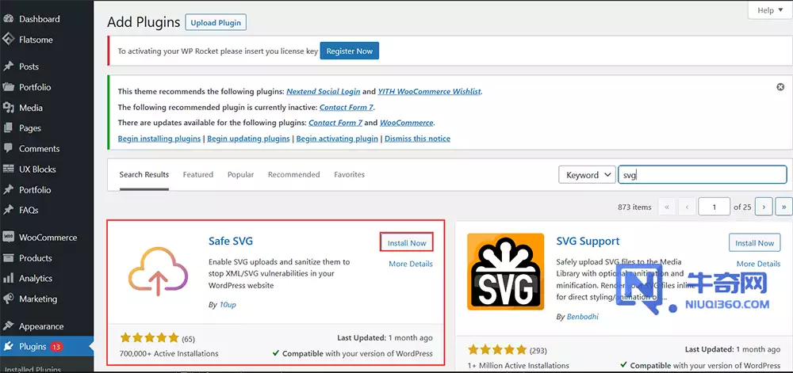Open the first Portfolio menu item
The image size is (793, 373).
35,87
